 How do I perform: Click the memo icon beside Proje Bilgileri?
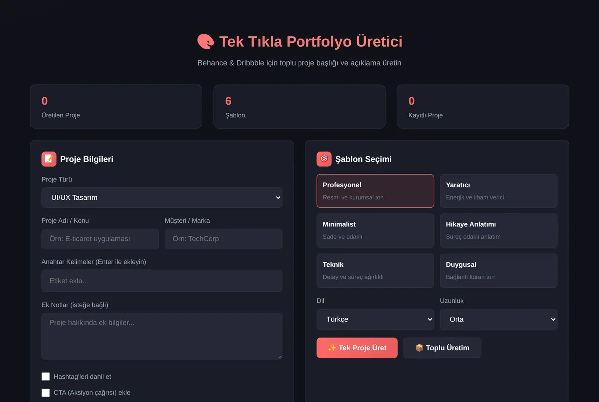click(49, 159)
